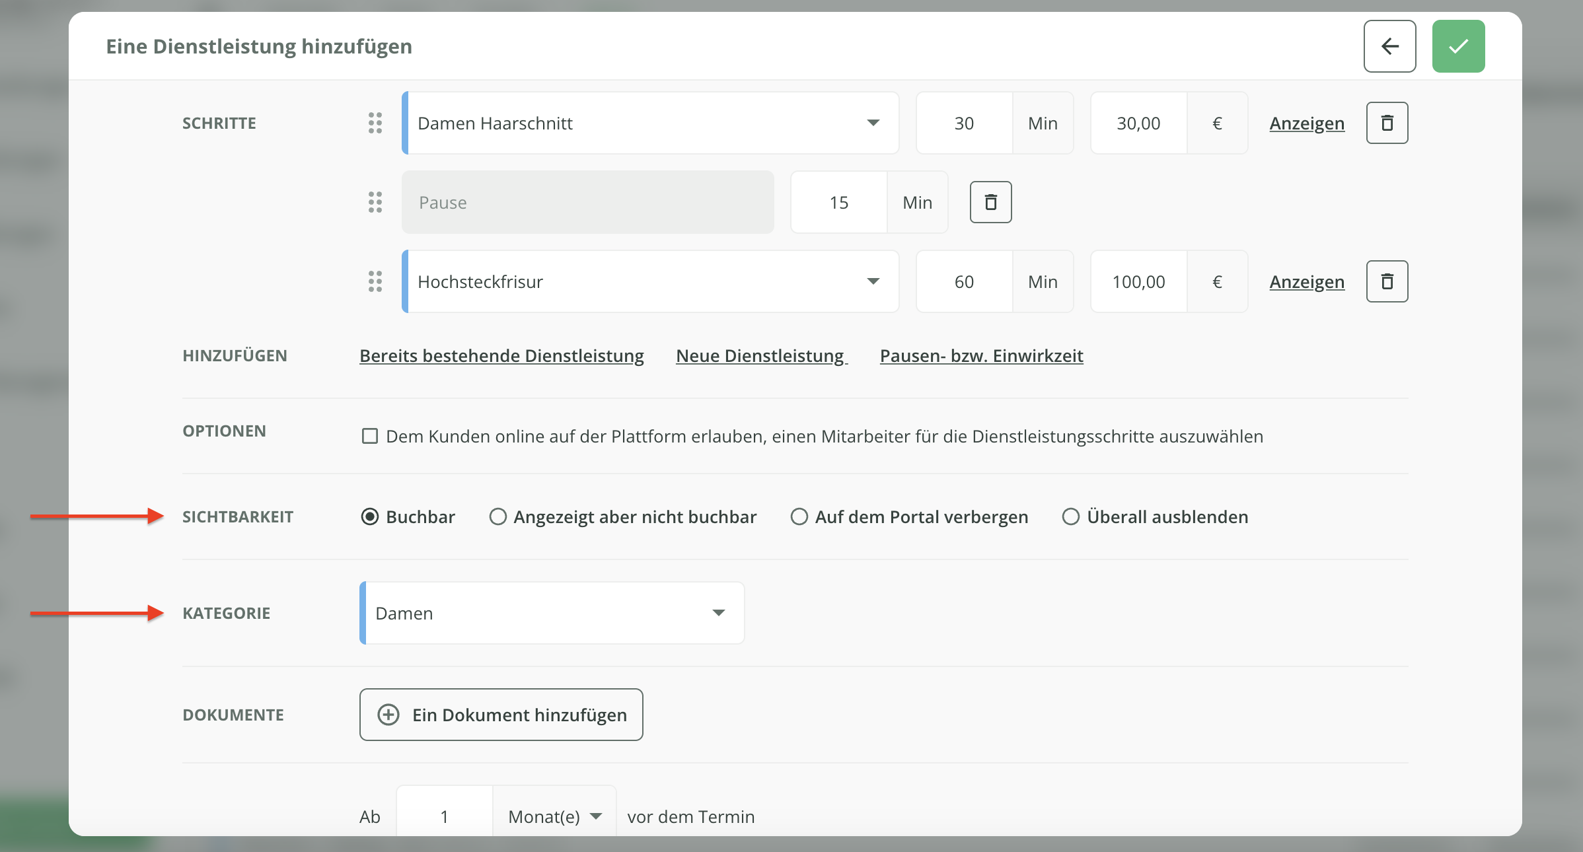Grab the drag handle of Hochsteckfrisur row

[375, 281]
